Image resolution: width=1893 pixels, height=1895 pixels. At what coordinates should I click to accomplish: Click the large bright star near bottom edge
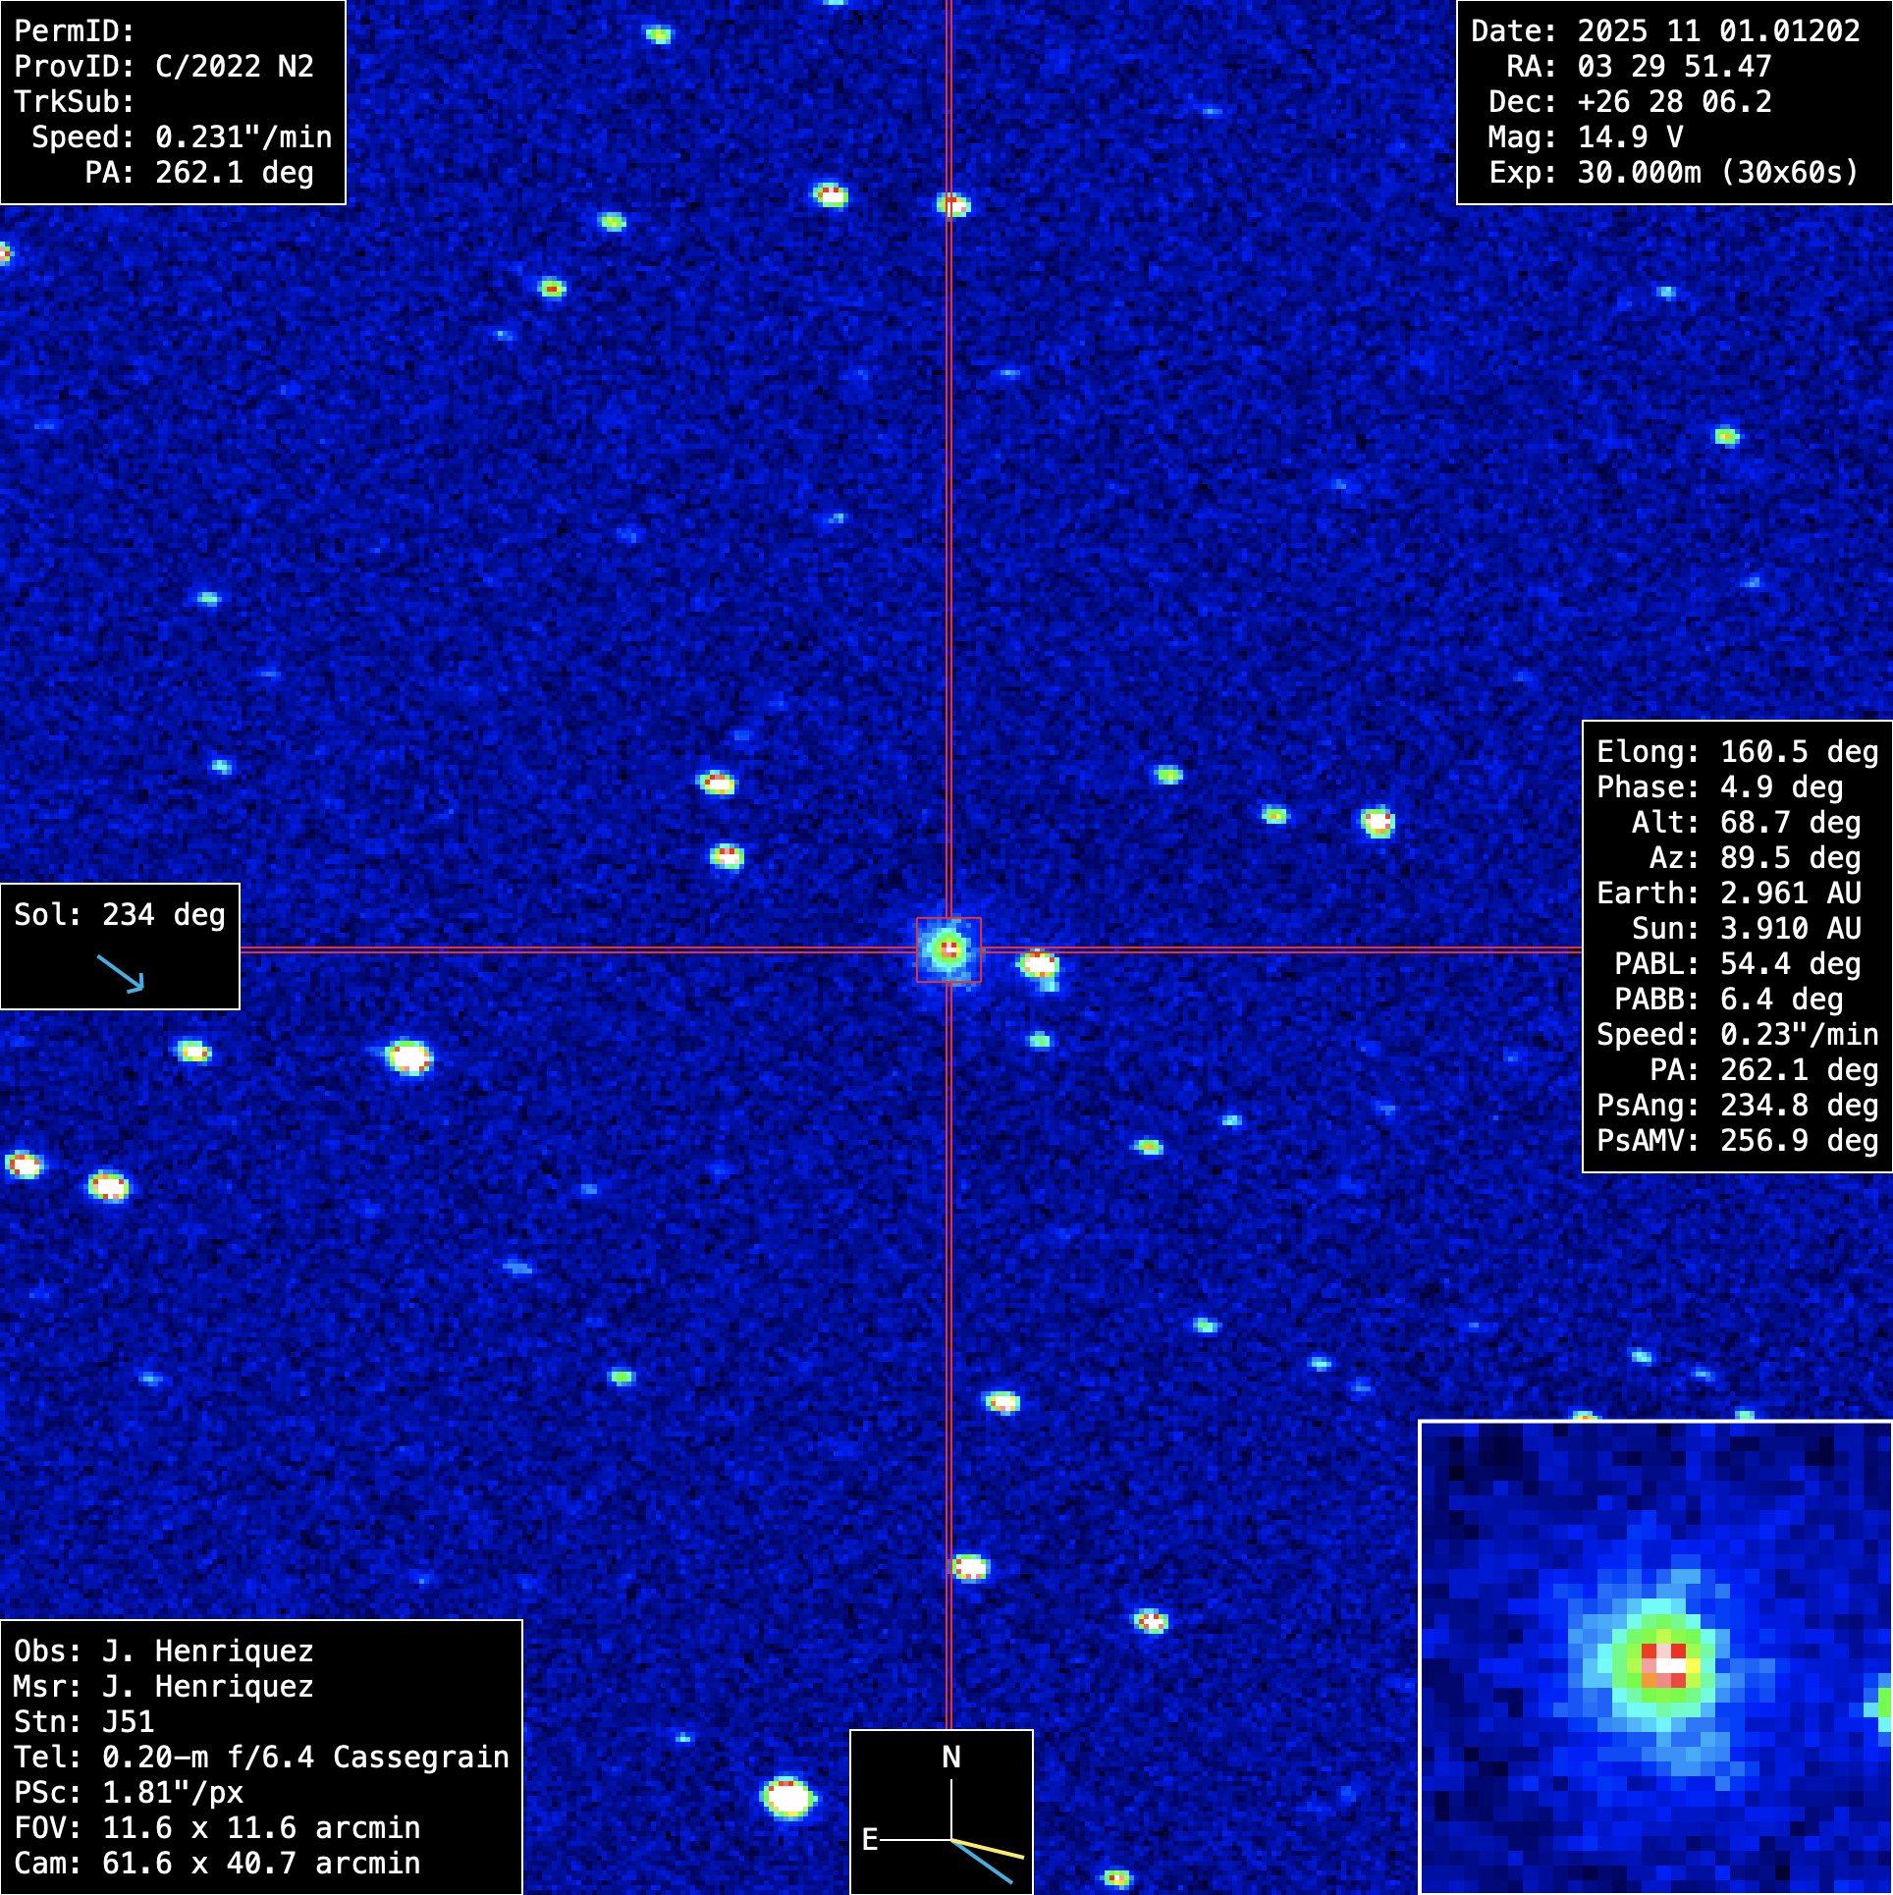(788, 1798)
